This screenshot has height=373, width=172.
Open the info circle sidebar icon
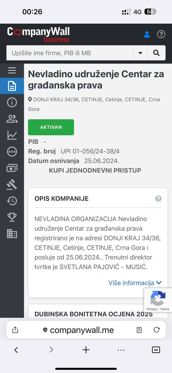(x=12, y=102)
